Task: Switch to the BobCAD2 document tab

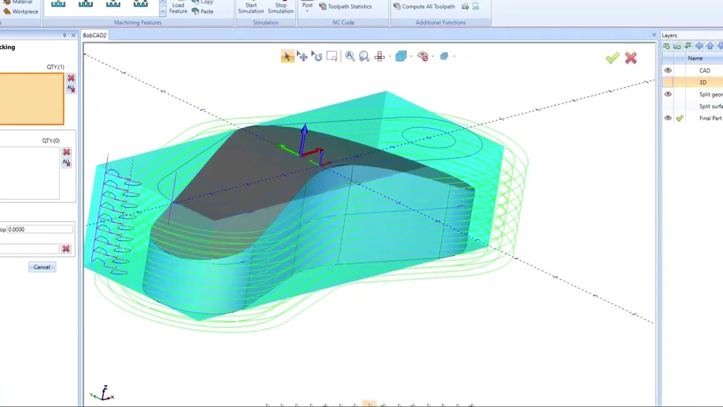Action: [94, 35]
